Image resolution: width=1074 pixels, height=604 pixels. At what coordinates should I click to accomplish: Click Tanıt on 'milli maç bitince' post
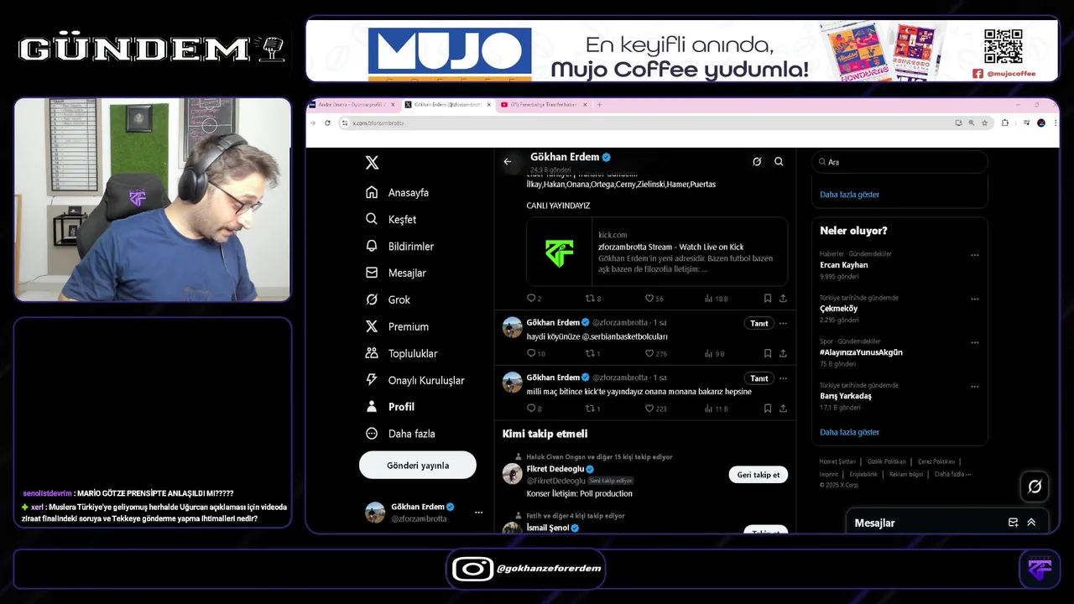pyautogui.click(x=759, y=378)
